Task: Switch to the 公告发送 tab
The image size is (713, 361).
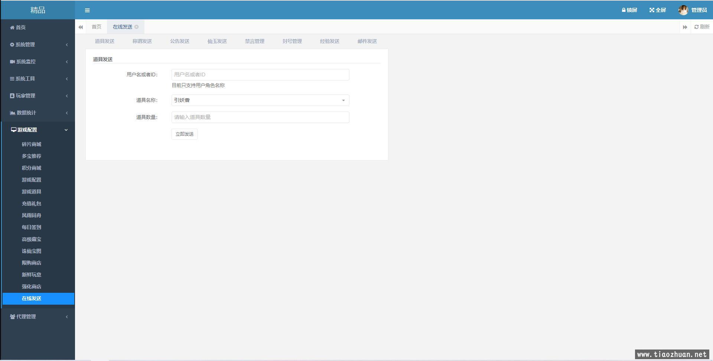Action: 180,41
